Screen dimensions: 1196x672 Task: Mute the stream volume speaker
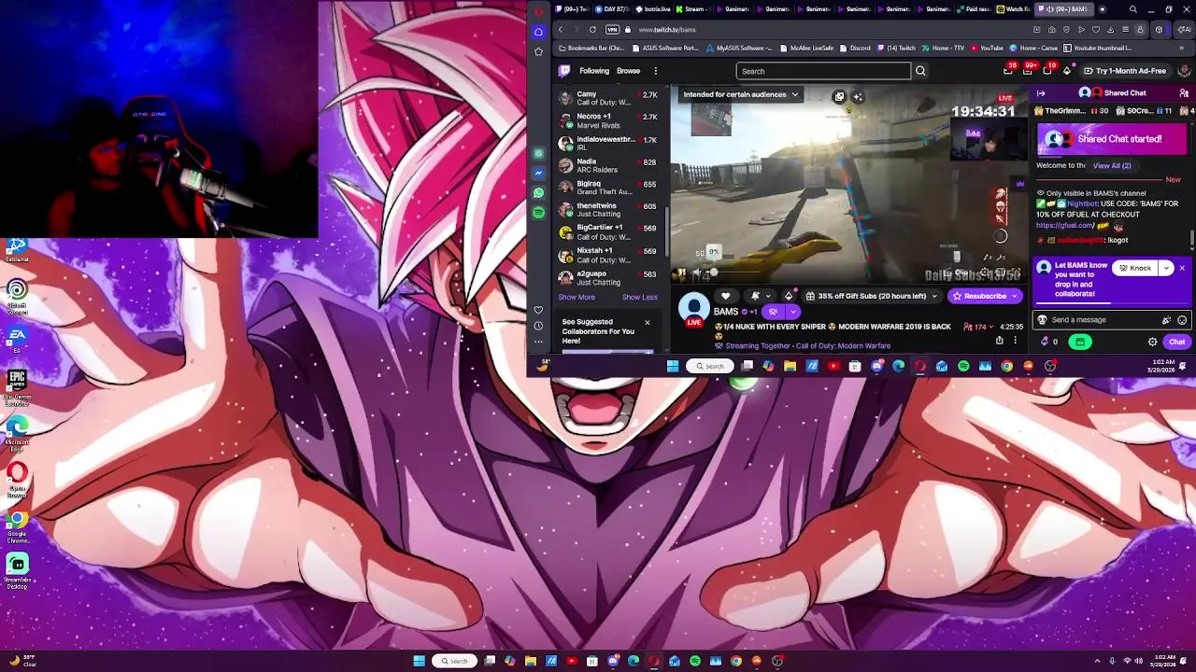pyautogui.click(x=695, y=273)
